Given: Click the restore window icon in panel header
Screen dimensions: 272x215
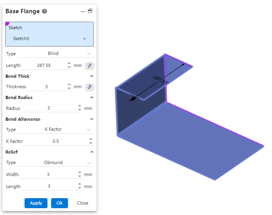Looking at the screenshot, I should [x=90, y=11].
